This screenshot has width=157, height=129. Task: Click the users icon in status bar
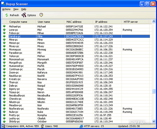(x=42, y=126)
